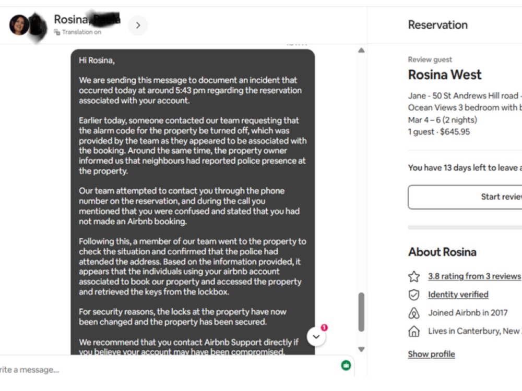Click the 'Translation on' label
Viewport: 522px width, 391px height.
click(81, 32)
